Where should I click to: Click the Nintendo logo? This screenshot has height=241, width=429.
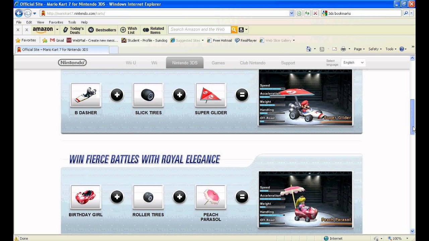click(72, 63)
